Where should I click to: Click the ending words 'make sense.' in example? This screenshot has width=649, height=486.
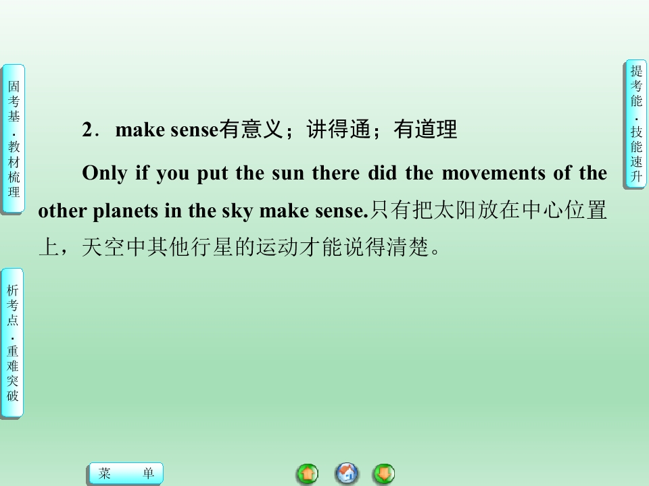pos(314,211)
